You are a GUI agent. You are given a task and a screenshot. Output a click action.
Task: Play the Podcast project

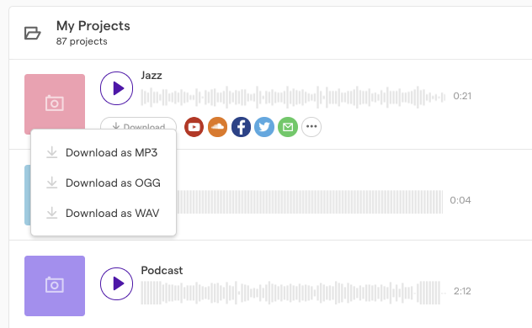coord(116,283)
